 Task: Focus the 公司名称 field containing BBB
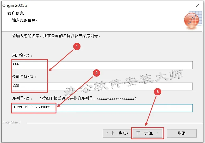click(x=102, y=86)
